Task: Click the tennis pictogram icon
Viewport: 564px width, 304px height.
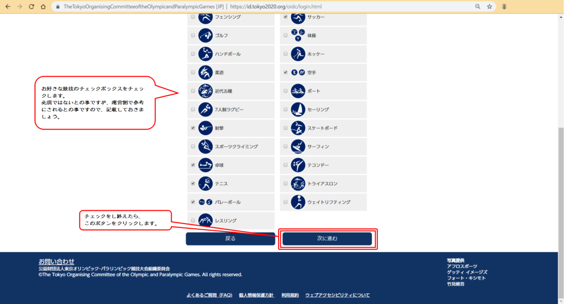Action: [205, 184]
